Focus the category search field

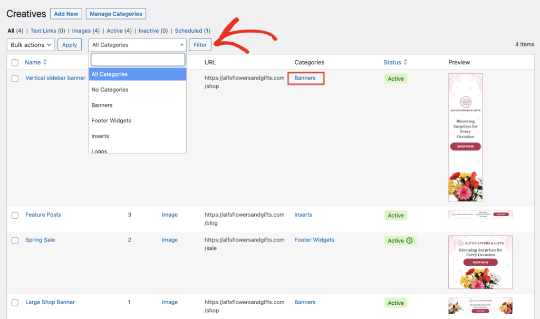[138, 60]
